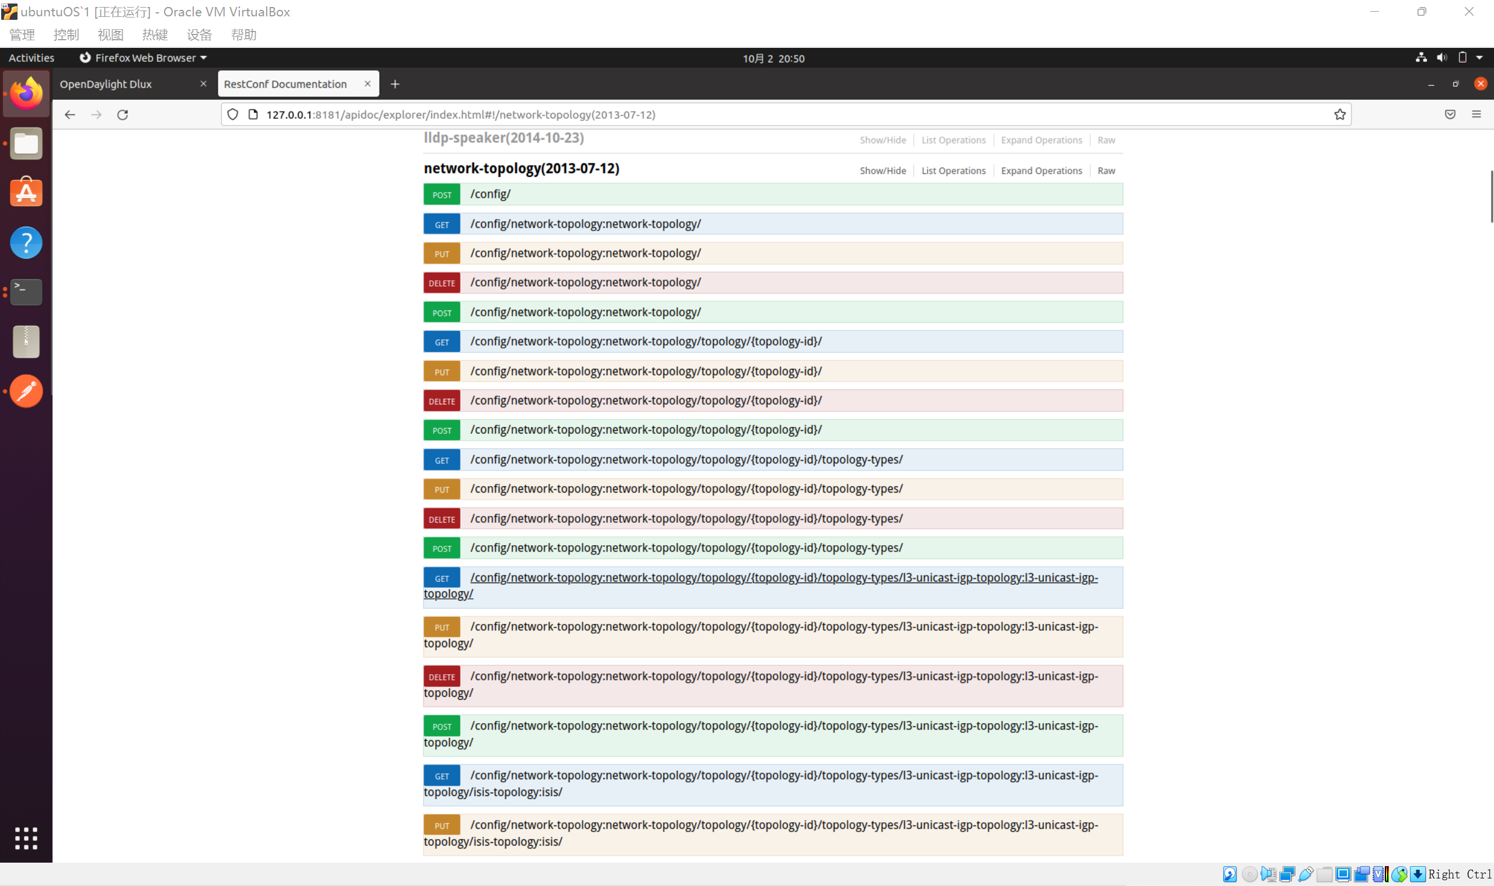Open the 设备 menu in VirtualBox

click(200, 34)
